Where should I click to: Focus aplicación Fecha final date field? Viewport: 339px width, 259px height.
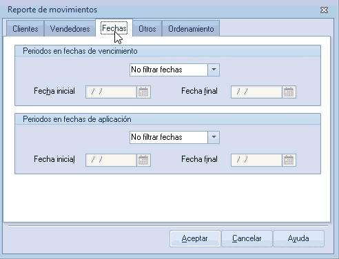click(256, 160)
